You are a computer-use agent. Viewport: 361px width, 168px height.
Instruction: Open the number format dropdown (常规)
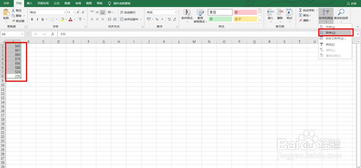click(176, 12)
